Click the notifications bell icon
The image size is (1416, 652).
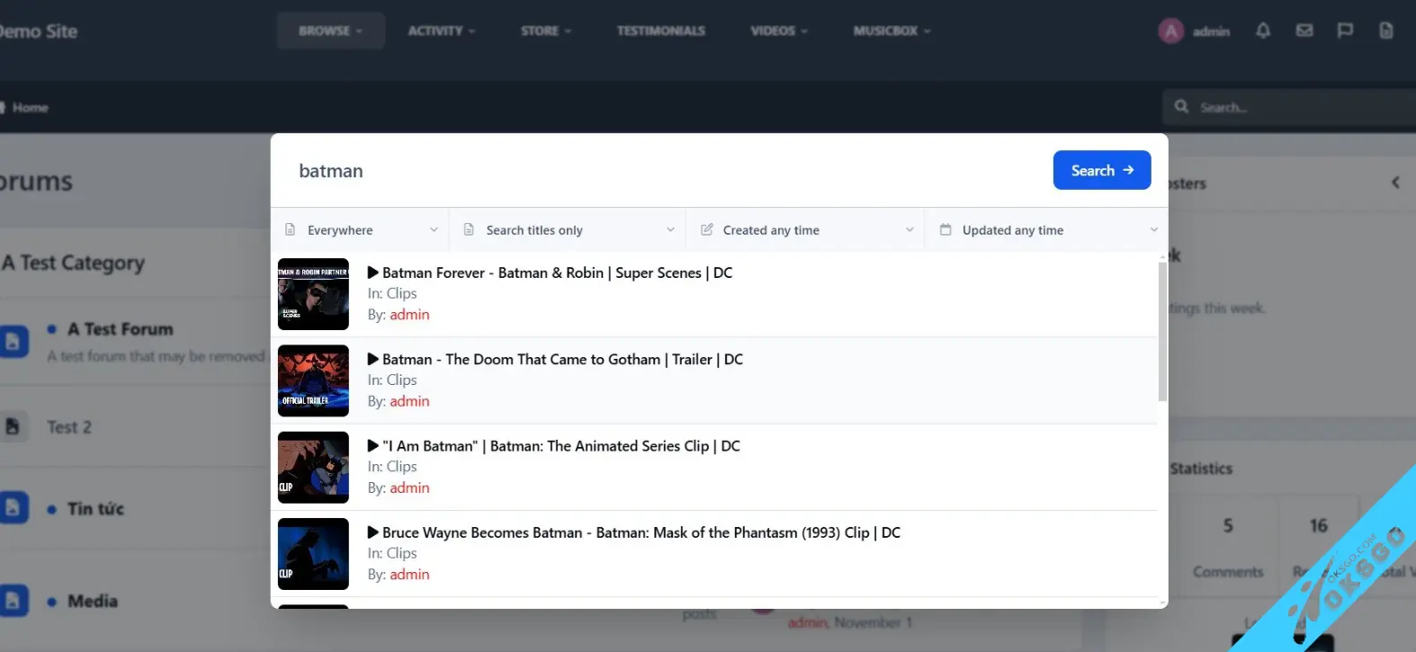pyautogui.click(x=1263, y=31)
